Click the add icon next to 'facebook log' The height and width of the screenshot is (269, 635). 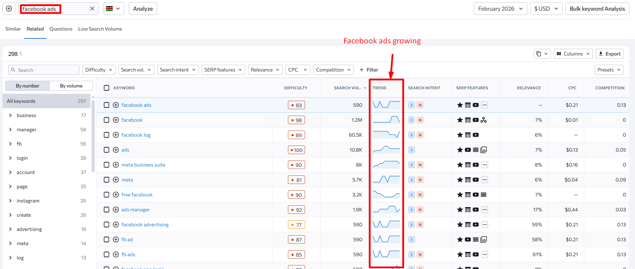[x=116, y=135]
